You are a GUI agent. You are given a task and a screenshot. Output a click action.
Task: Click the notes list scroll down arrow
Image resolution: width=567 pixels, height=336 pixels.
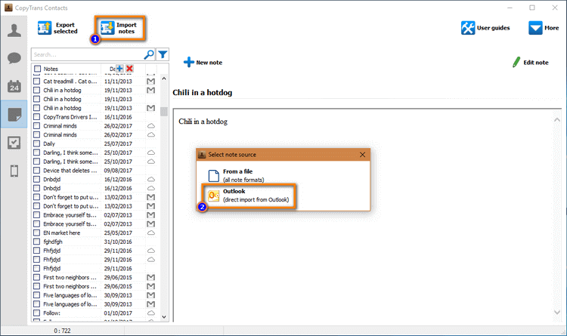(164, 317)
